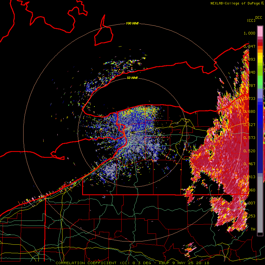The image size is (265, 265).
Task: Select the 0.573 scale value
Action: 249,138
